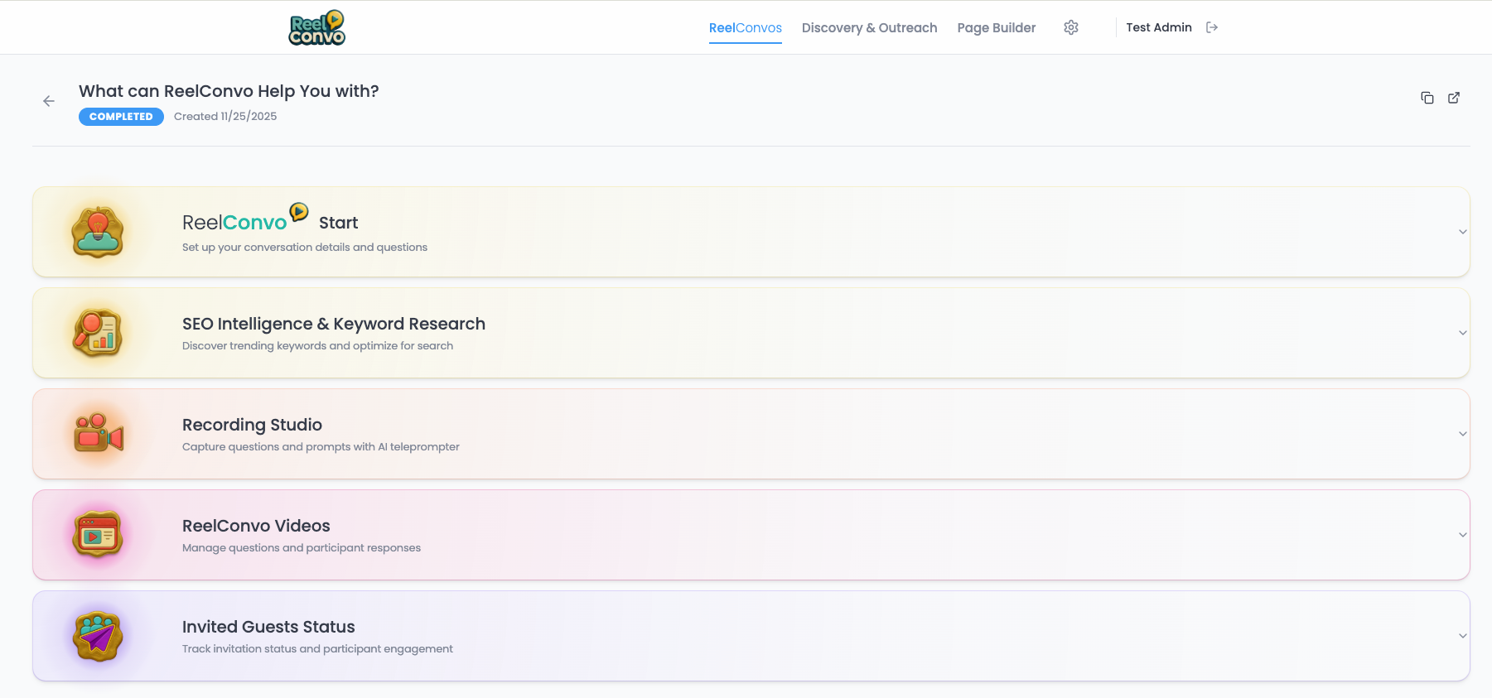The width and height of the screenshot is (1492, 698).
Task: Open the settings gear icon
Action: coord(1071,27)
